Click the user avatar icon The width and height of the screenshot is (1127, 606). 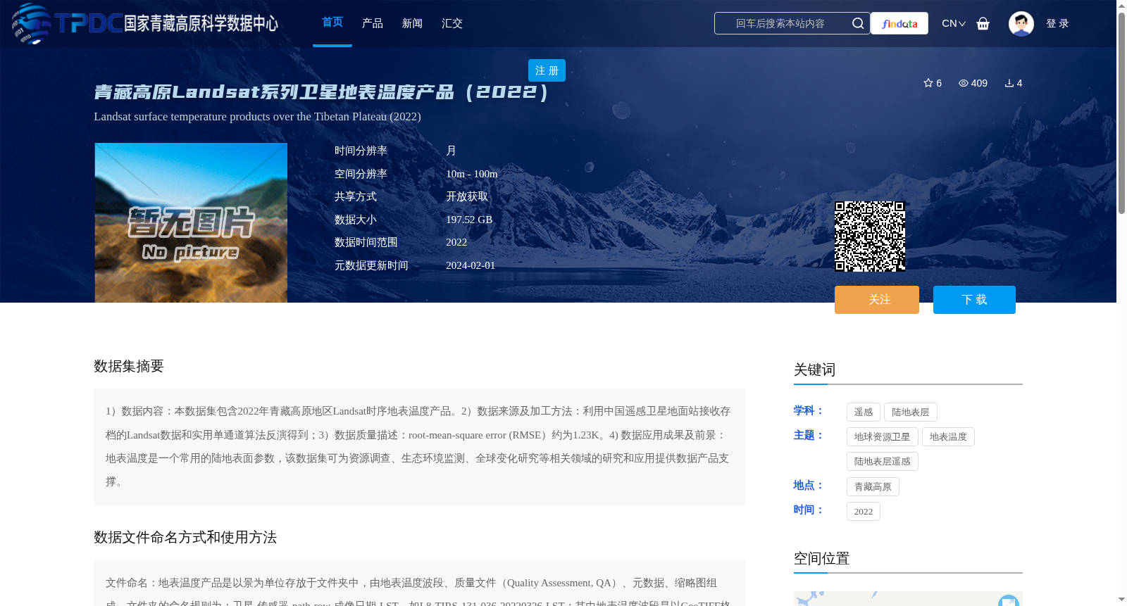pyautogui.click(x=1021, y=23)
